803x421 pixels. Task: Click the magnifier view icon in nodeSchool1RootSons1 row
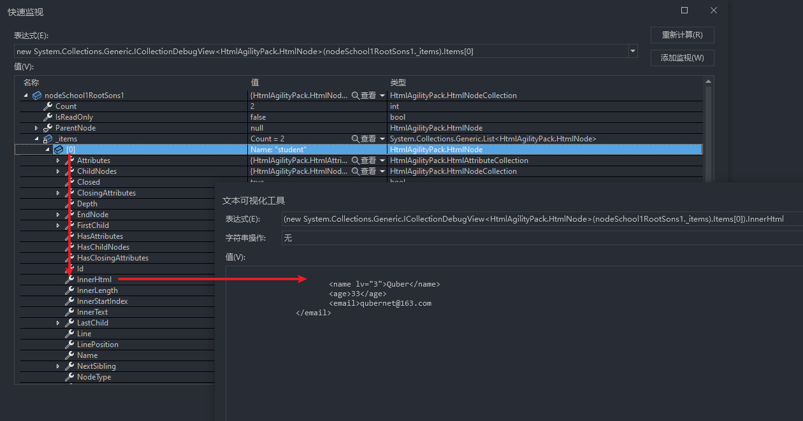pyautogui.click(x=356, y=96)
